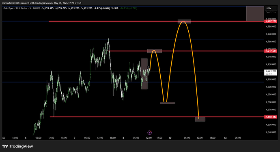Click the 4,670.000 price scale label

[x=271, y=110]
